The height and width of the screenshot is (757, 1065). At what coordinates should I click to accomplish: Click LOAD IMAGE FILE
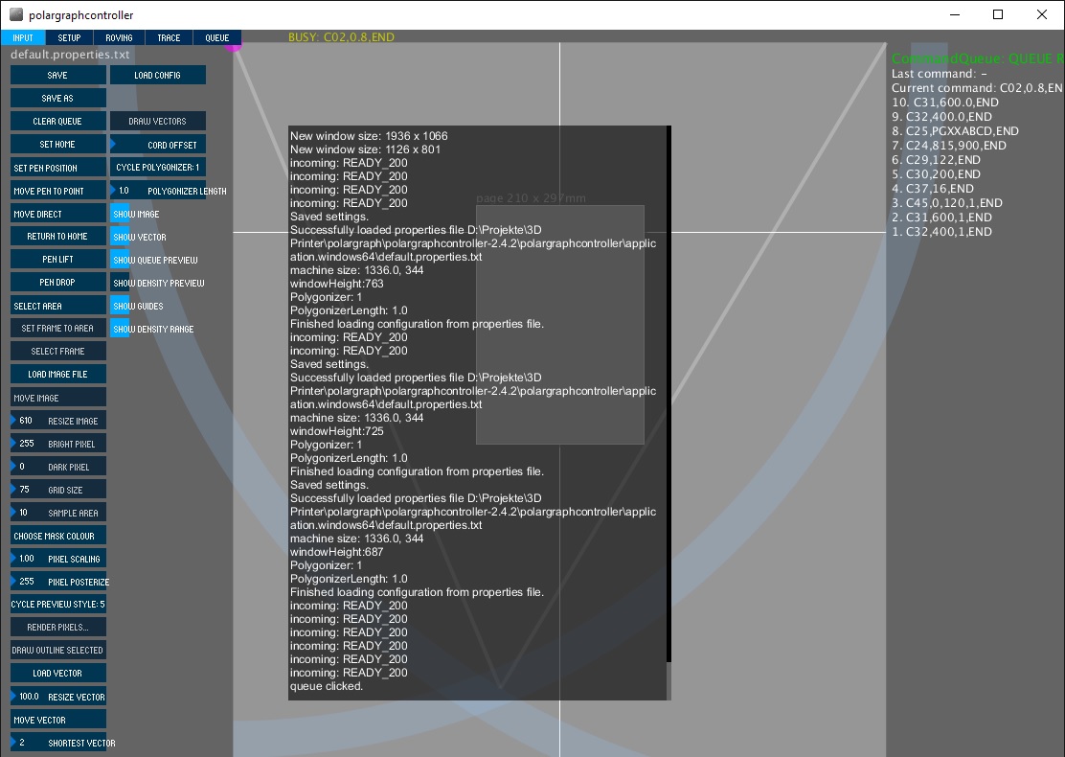click(57, 375)
